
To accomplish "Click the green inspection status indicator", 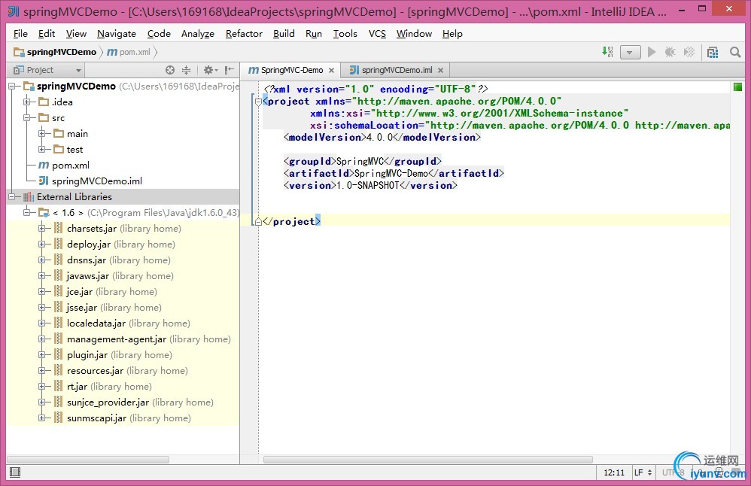I will (x=737, y=87).
